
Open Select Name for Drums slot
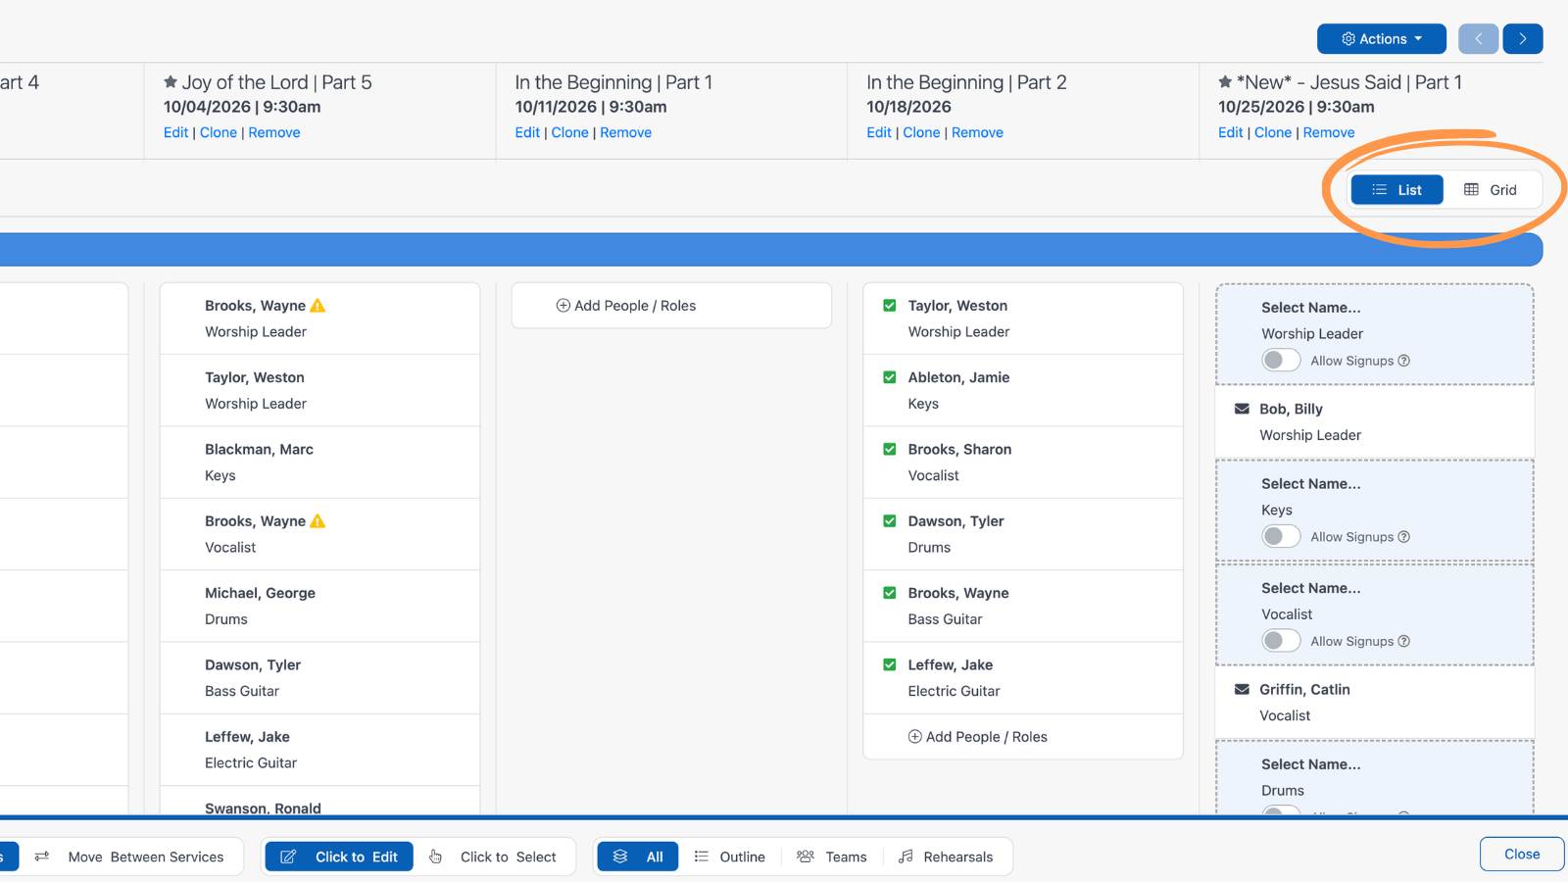coord(1310,764)
